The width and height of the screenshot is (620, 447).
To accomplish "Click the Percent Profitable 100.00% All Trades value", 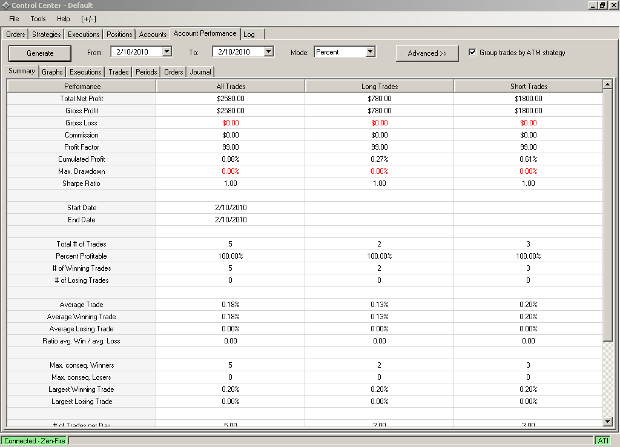I will 231,256.
